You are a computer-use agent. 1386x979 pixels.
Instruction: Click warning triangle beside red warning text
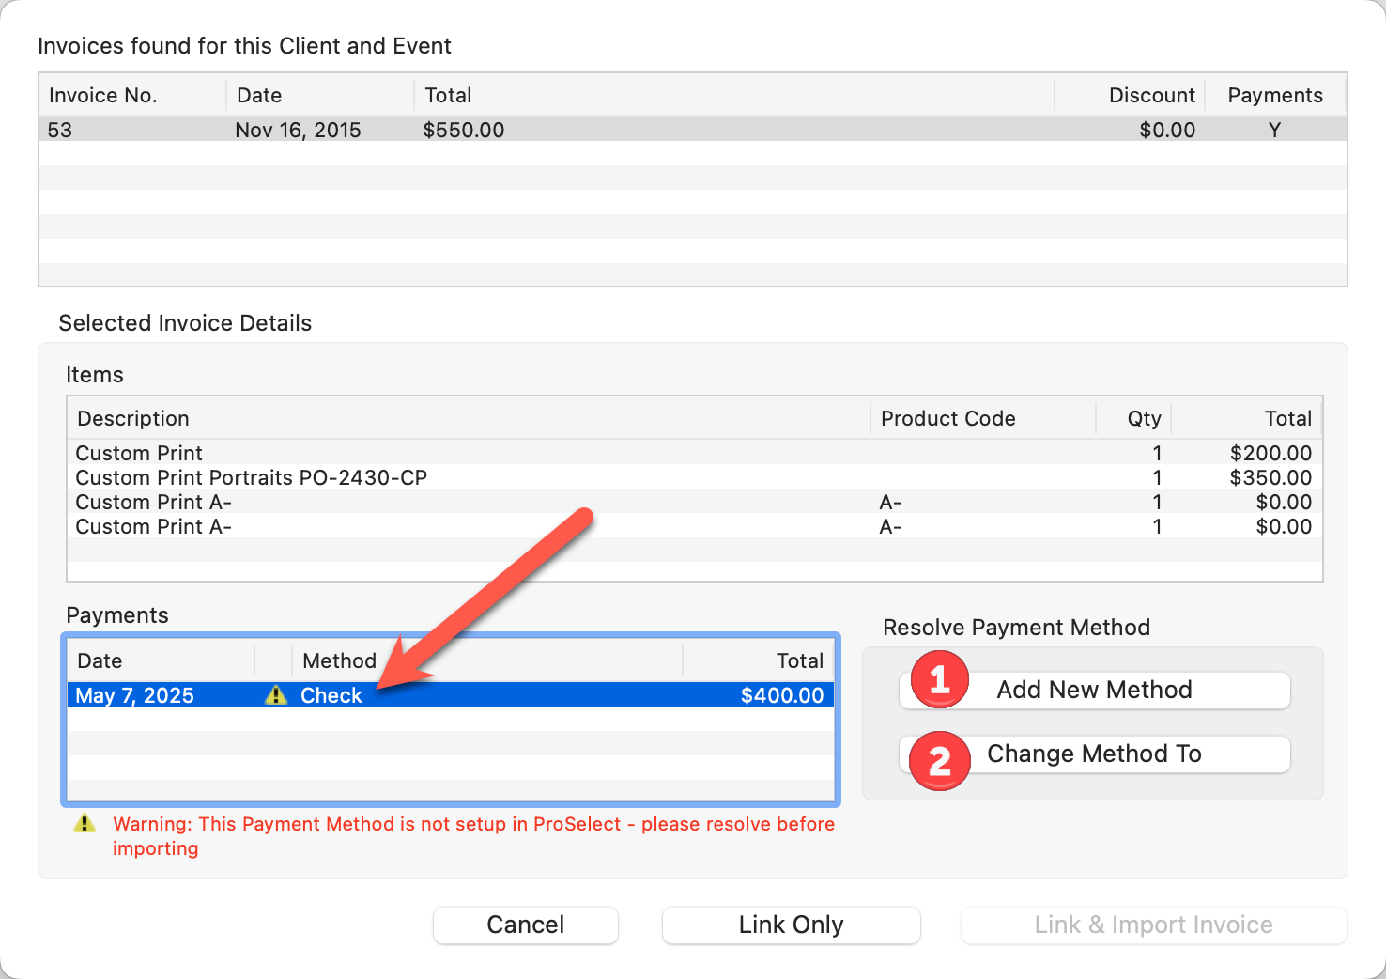pos(85,824)
